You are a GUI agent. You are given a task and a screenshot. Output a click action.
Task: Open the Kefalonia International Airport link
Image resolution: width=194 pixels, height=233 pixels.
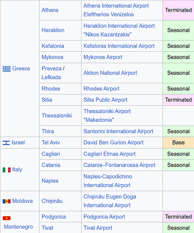(x=119, y=46)
